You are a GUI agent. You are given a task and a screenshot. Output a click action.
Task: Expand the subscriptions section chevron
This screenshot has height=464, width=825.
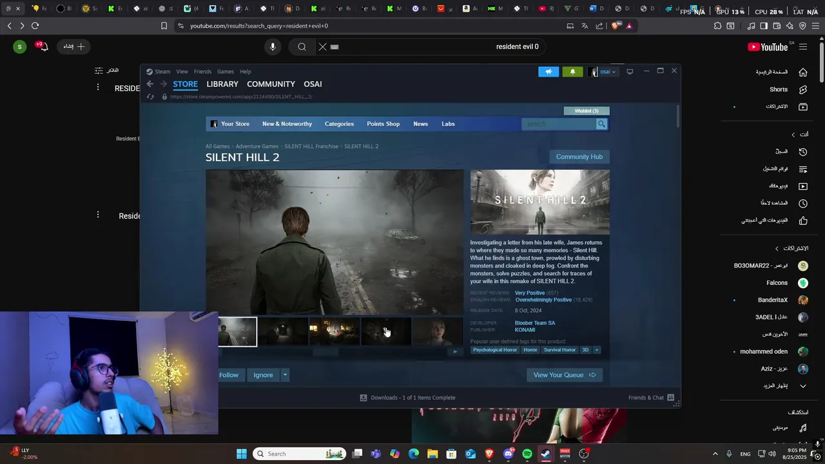777,248
